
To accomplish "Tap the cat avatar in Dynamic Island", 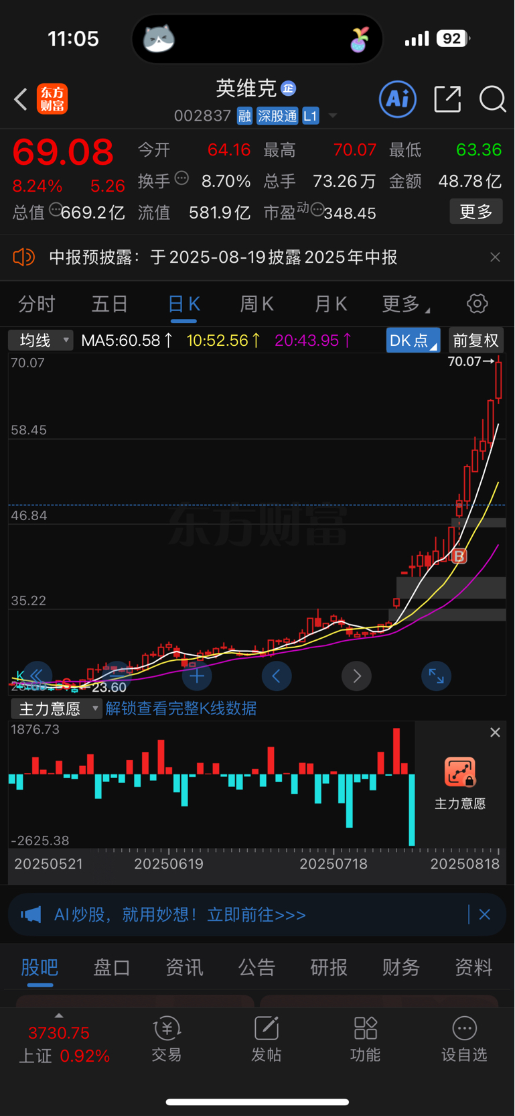I will 159,38.
